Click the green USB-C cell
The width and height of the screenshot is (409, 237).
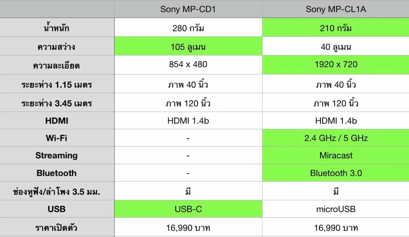point(188,209)
